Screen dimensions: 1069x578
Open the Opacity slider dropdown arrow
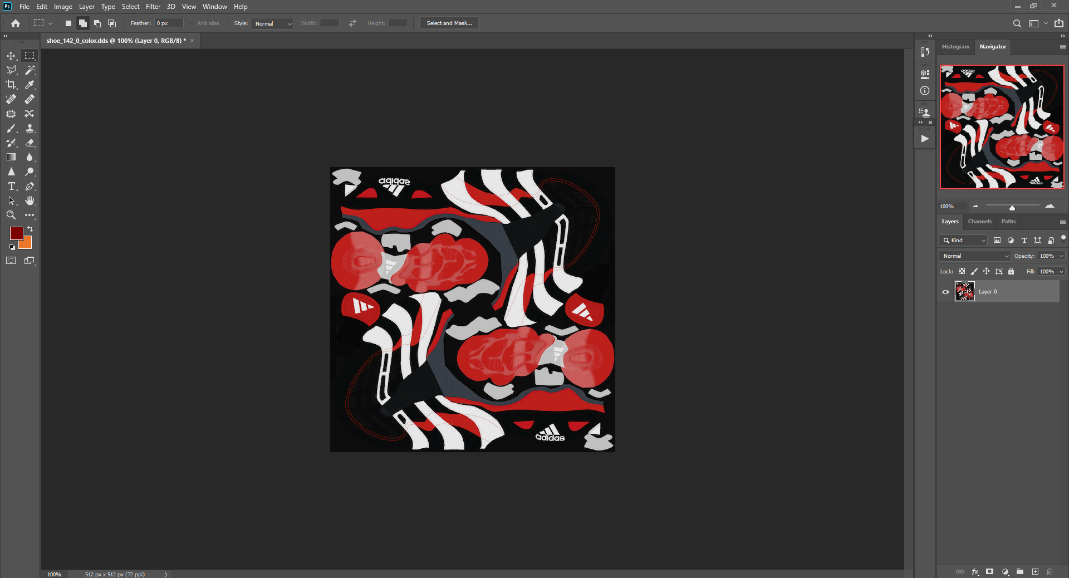[x=1061, y=256]
